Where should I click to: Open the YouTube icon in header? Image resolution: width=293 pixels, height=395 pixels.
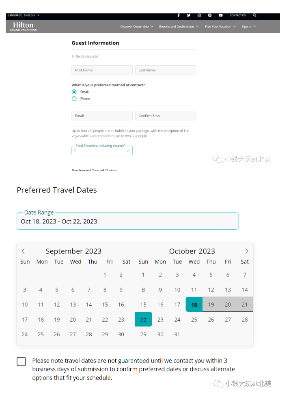(x=220, y=15)
